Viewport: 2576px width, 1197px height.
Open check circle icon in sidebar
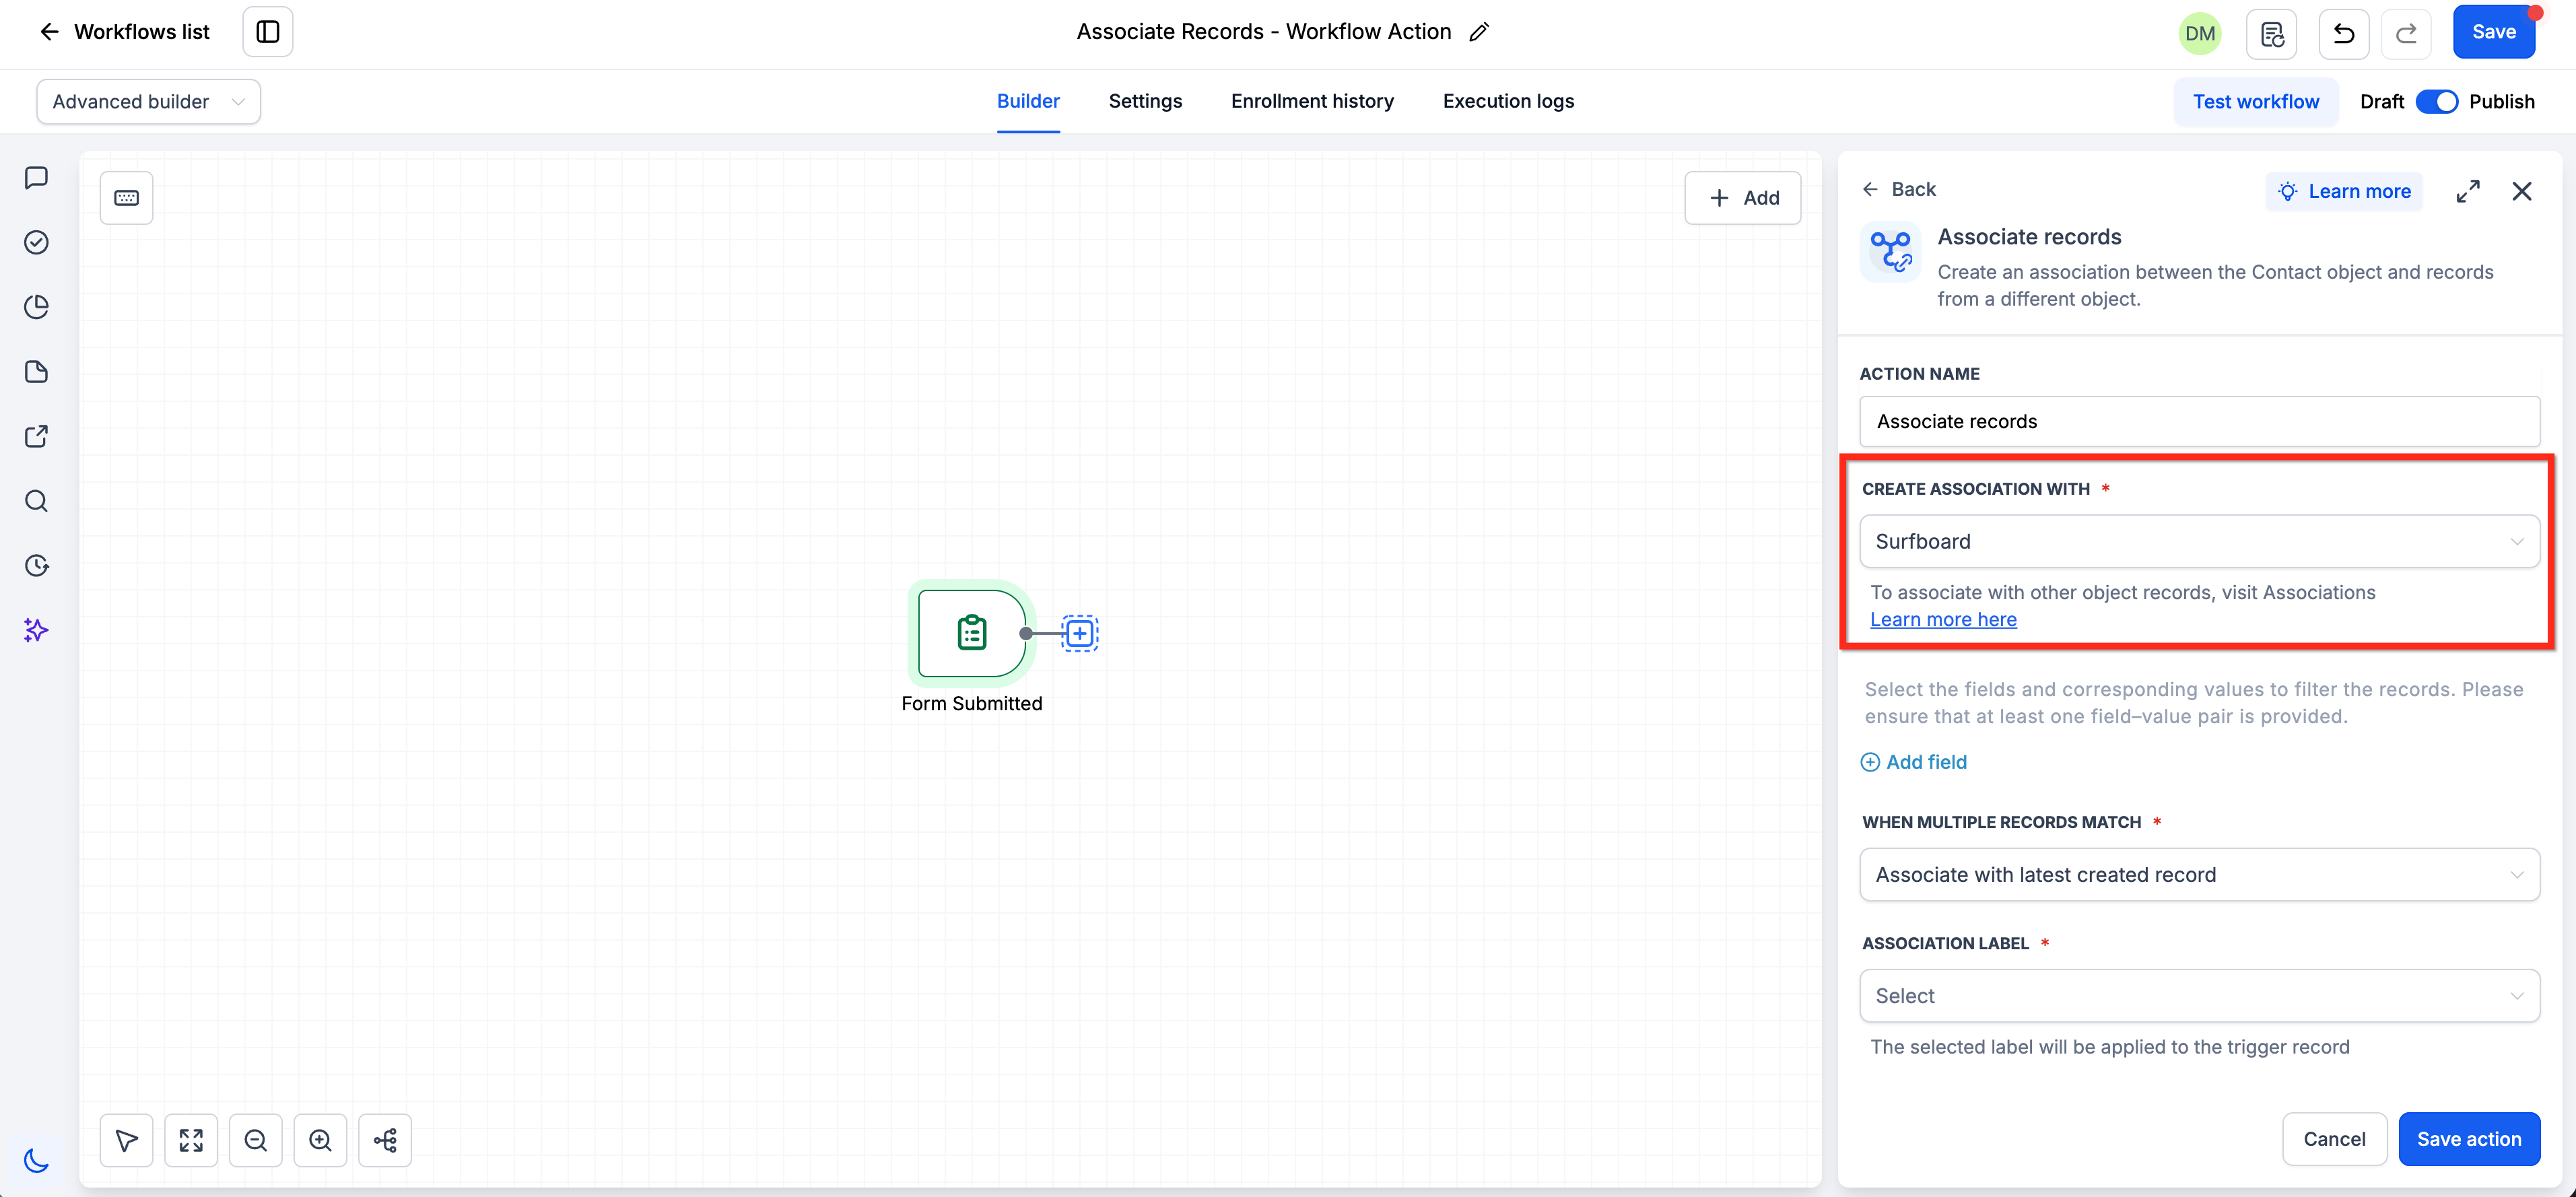coord(36,243)
